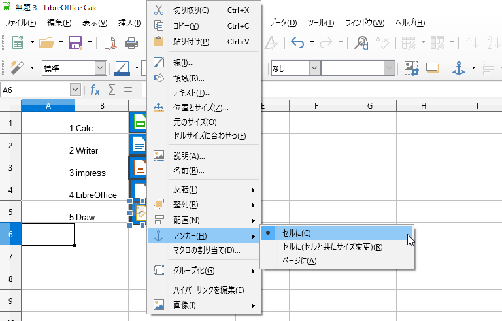This screenshot has height=321, width=502.
Task: Click the Calc image in row 1
Action: 138,122
